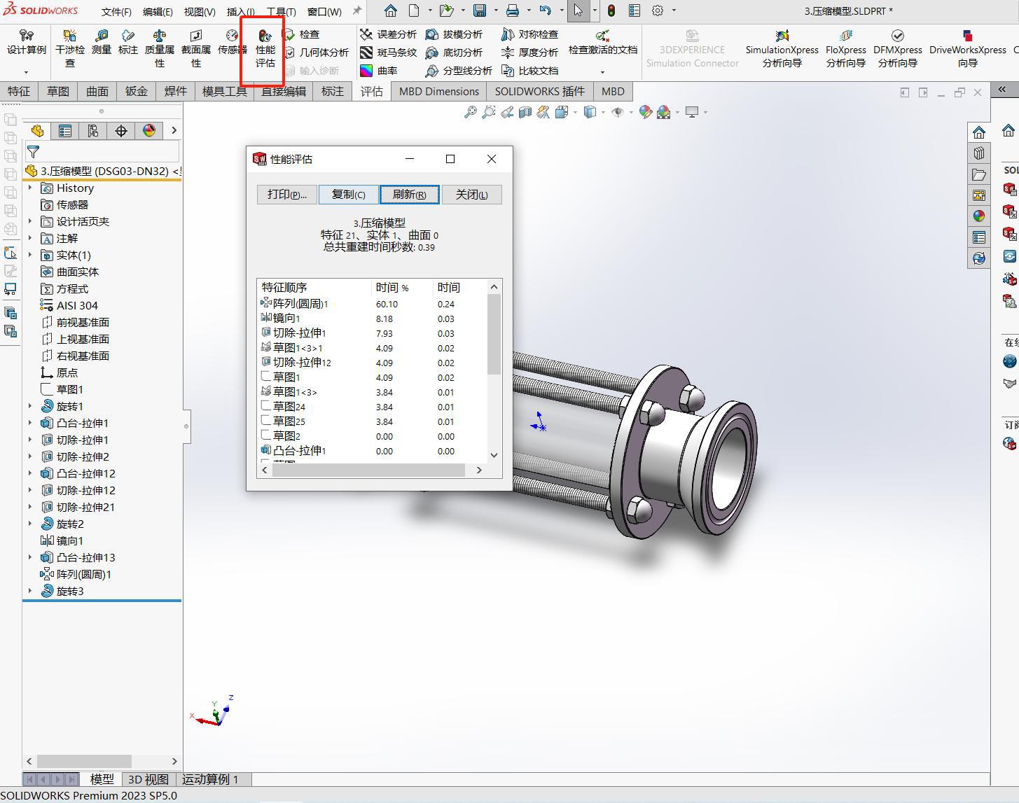1019x803 pixels.
Task: Activate the Section View tool in heads-up toolbar
Action: (525, 112)
